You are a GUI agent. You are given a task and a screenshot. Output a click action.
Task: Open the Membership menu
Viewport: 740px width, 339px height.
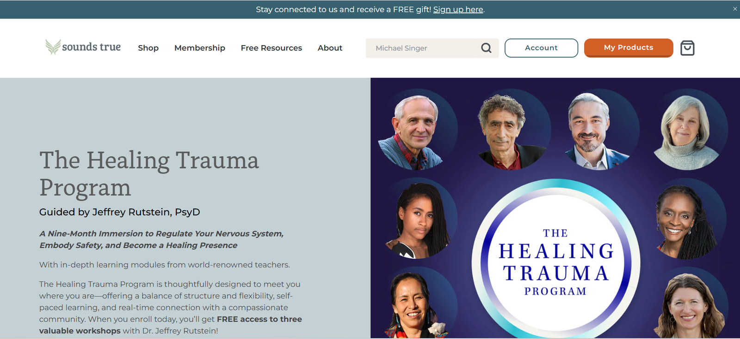[200, 48]
